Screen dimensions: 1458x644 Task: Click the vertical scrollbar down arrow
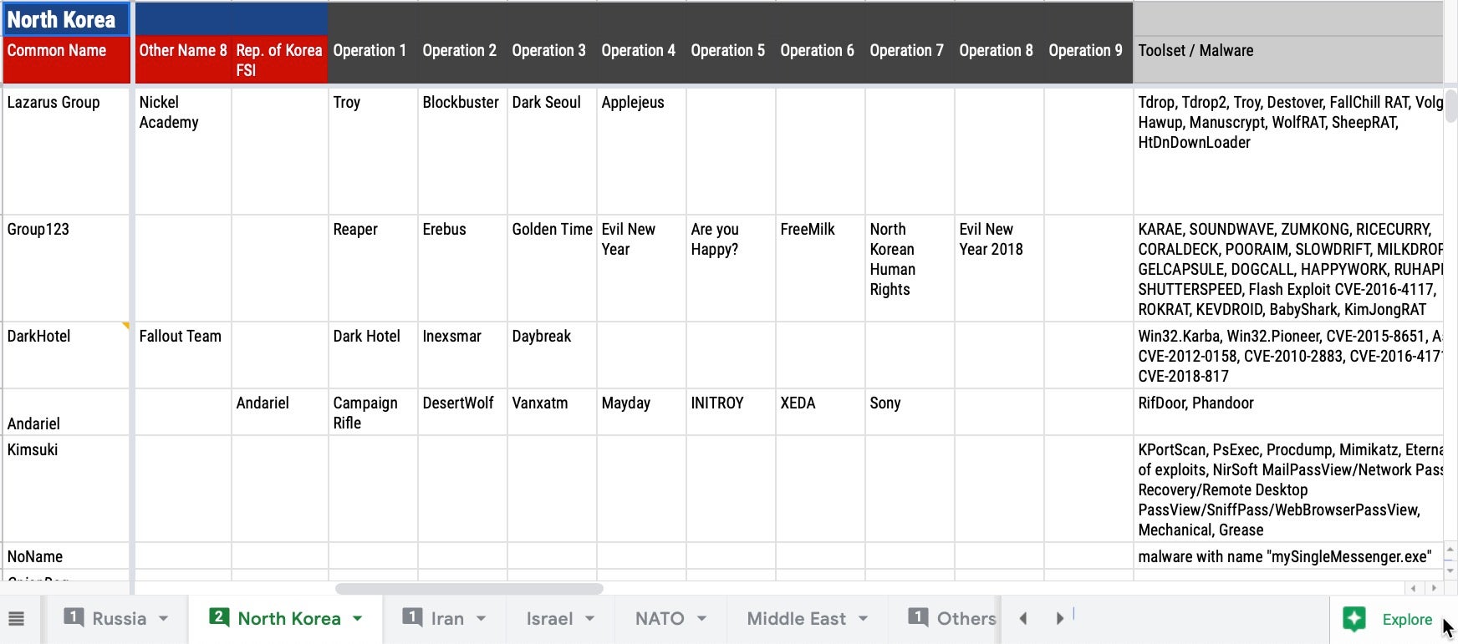point(1450,570)
